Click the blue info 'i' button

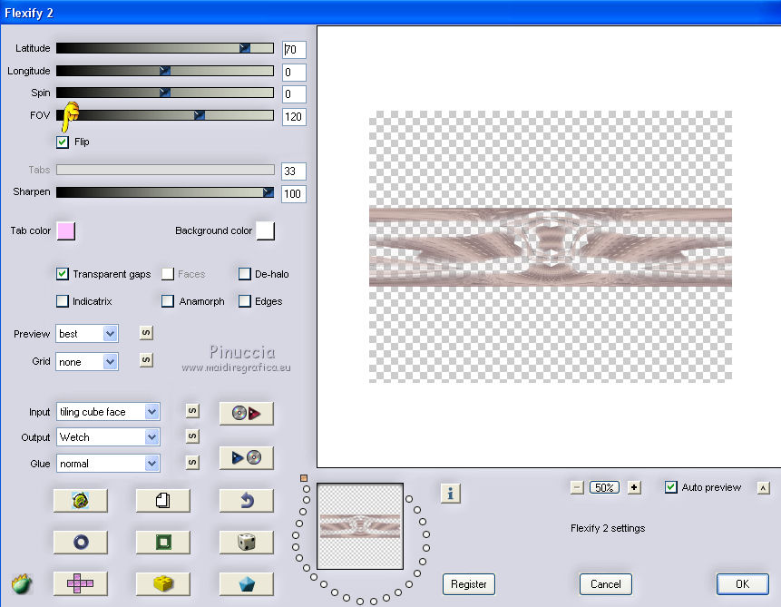click(450, 494)
